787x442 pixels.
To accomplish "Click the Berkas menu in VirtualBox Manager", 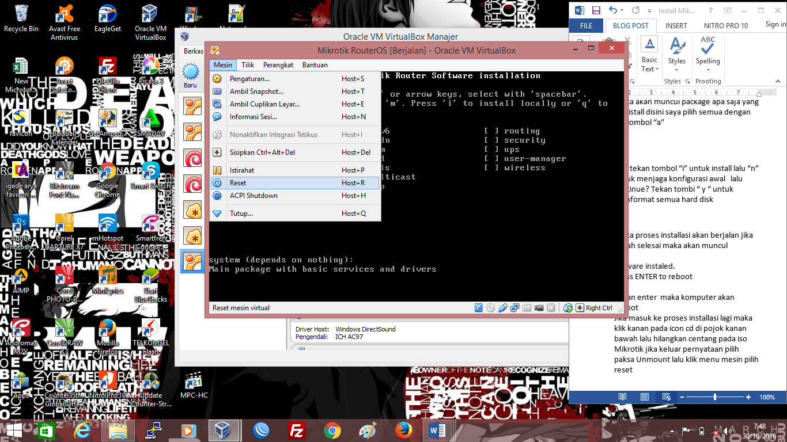I will (x=194, y=51).
